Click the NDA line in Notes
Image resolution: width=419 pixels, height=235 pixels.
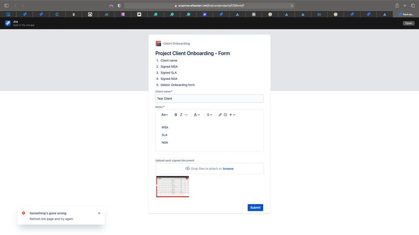[x=164, y=143]
